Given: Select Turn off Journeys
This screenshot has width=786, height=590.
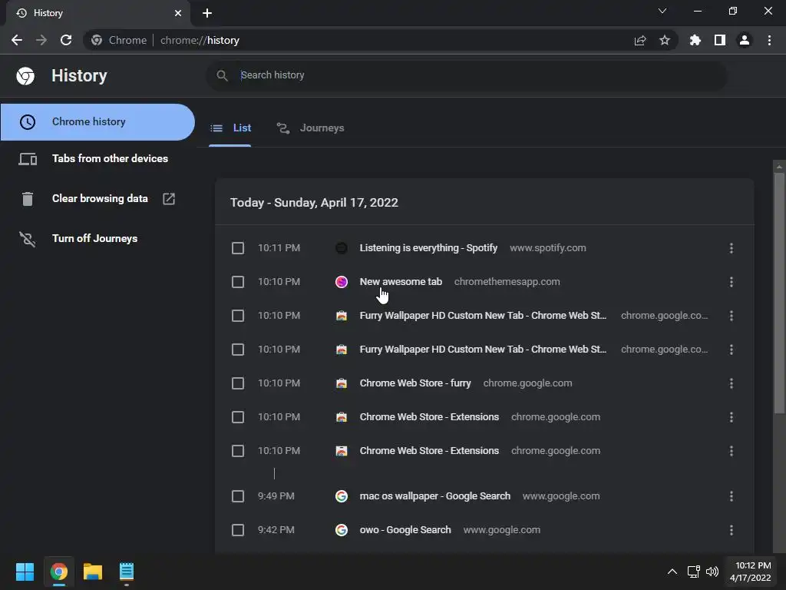Looking at the screenshot, I should [x=97, y=239].
